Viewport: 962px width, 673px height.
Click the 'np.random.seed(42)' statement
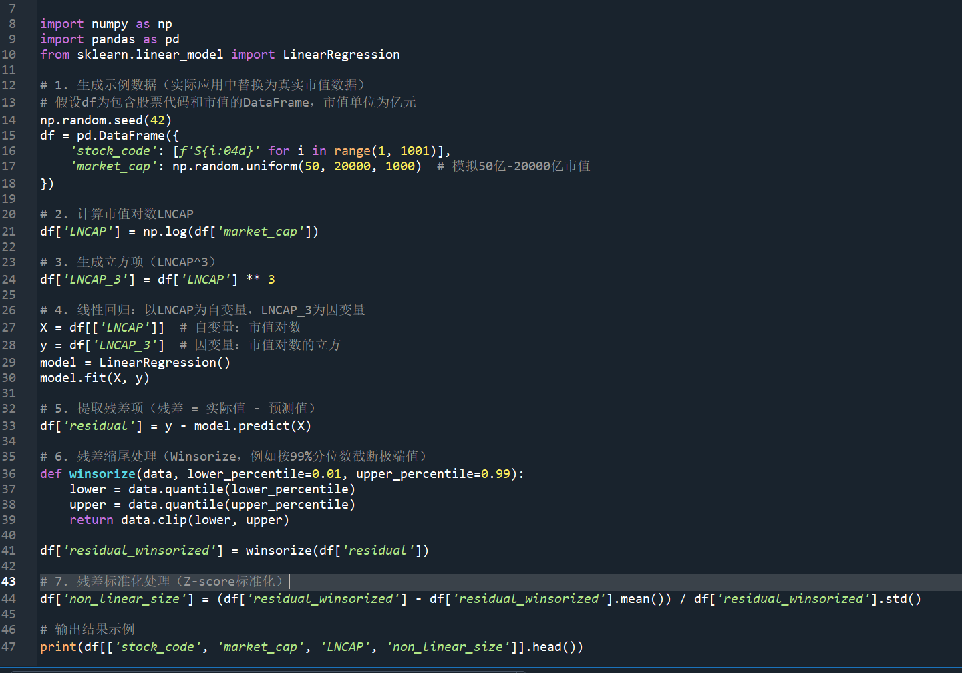[106, 120]
